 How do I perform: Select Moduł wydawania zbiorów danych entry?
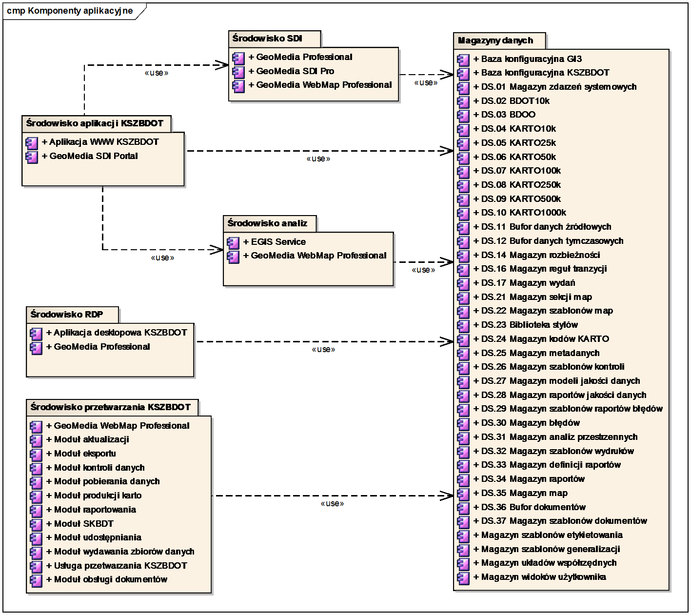[120, 552]
